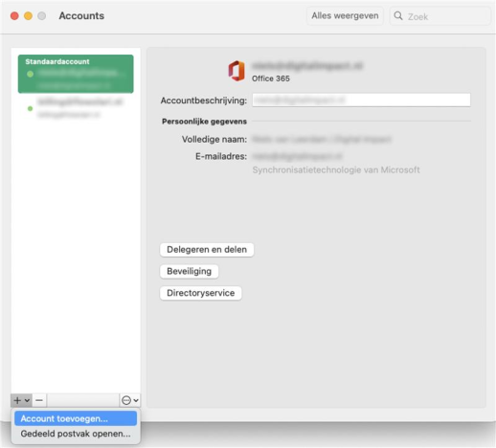Image resolution: width=496 pixels, height=448 pixels.
Task: Expand the chevron beside ellipsis icon
Action: 136,400
